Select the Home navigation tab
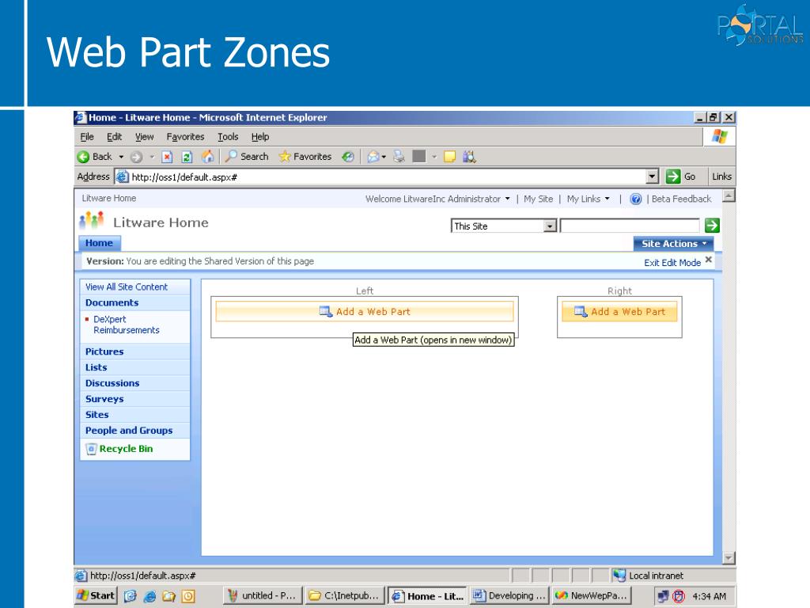810x608 pixels. coord(99,243)
